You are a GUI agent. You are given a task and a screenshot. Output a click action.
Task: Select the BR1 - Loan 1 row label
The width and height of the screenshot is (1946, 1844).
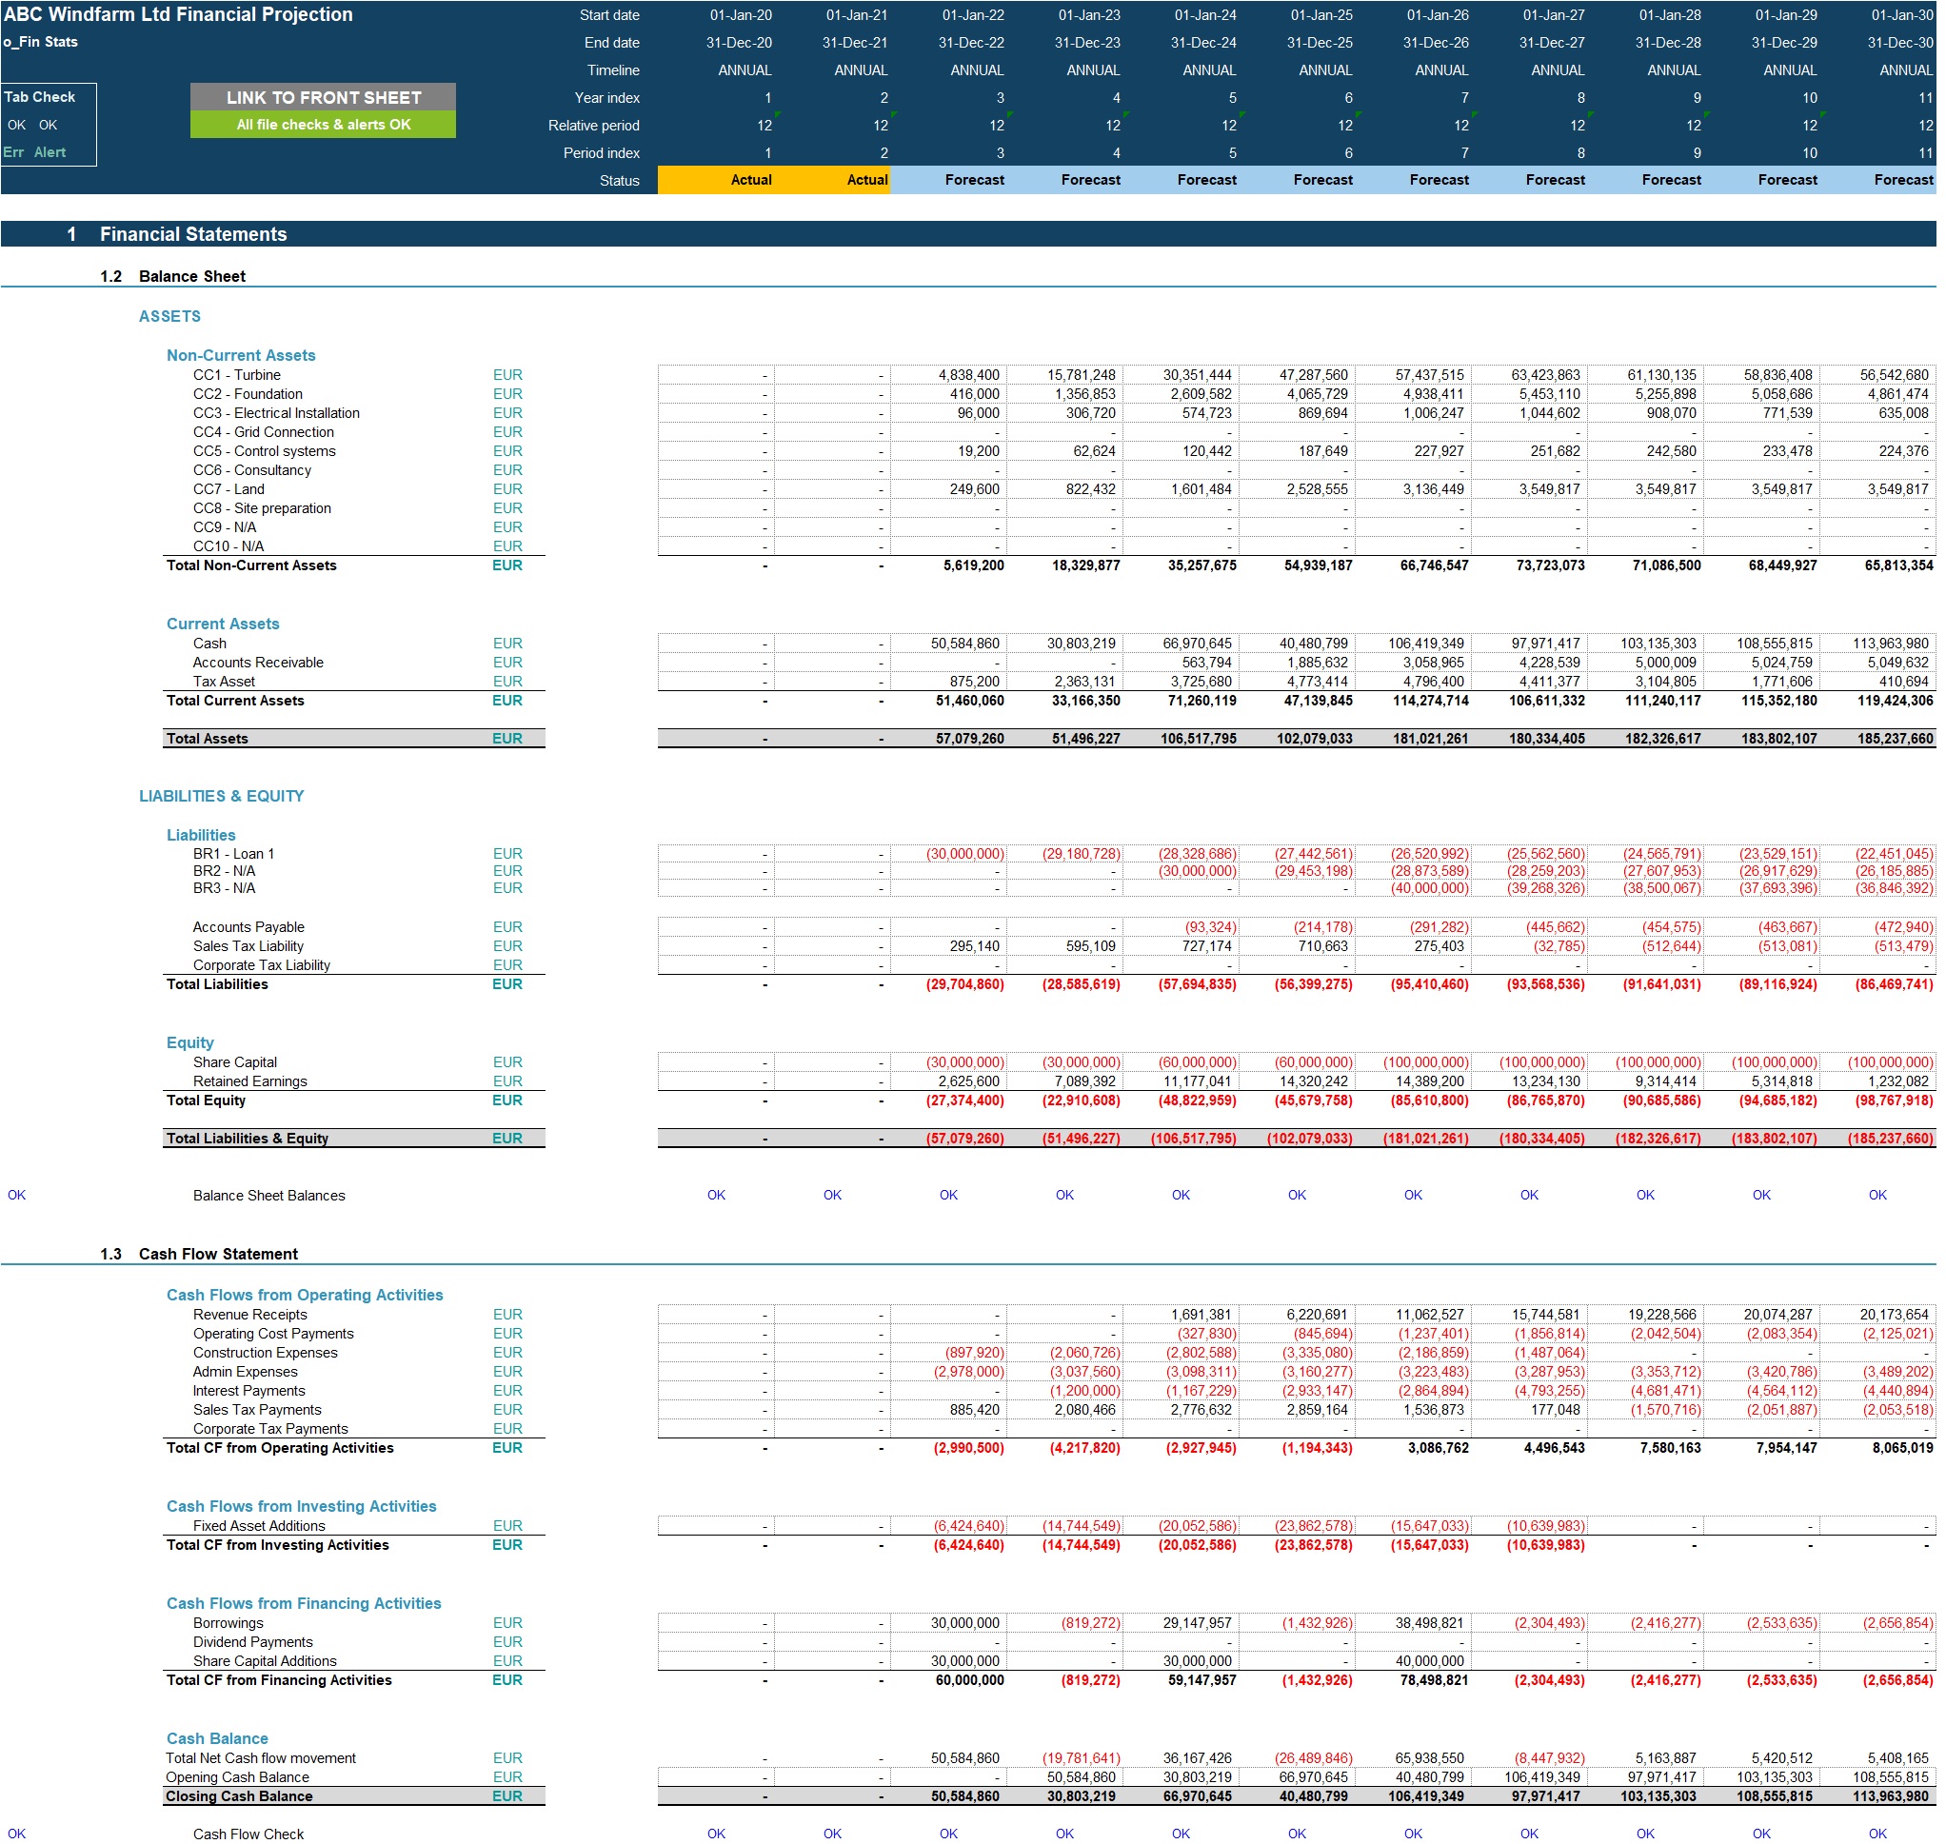234,854
